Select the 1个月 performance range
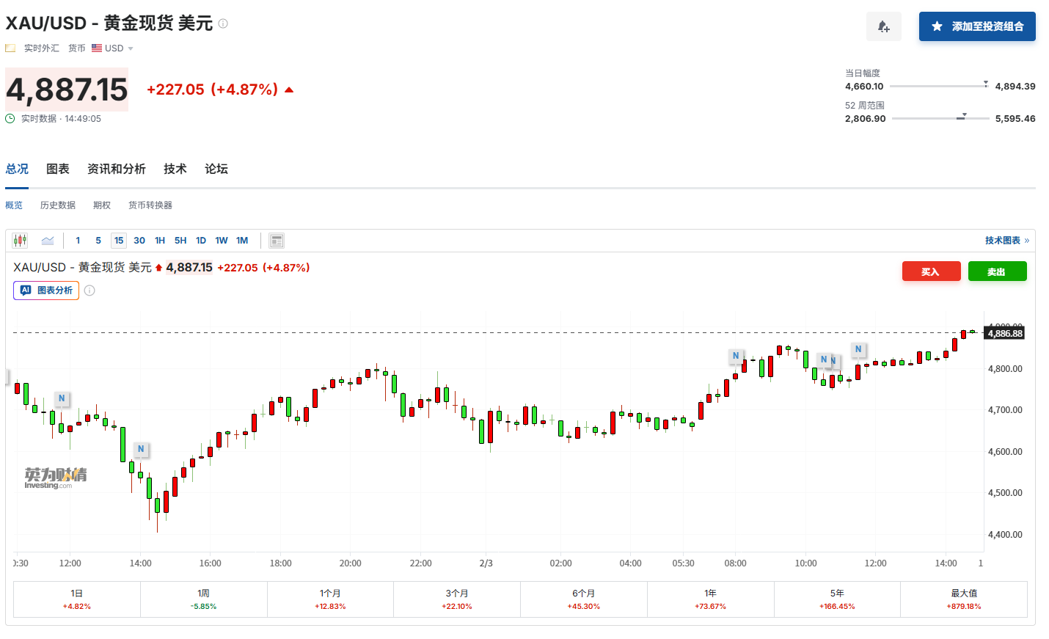The image size is (1049, 639). click(330, 599)
